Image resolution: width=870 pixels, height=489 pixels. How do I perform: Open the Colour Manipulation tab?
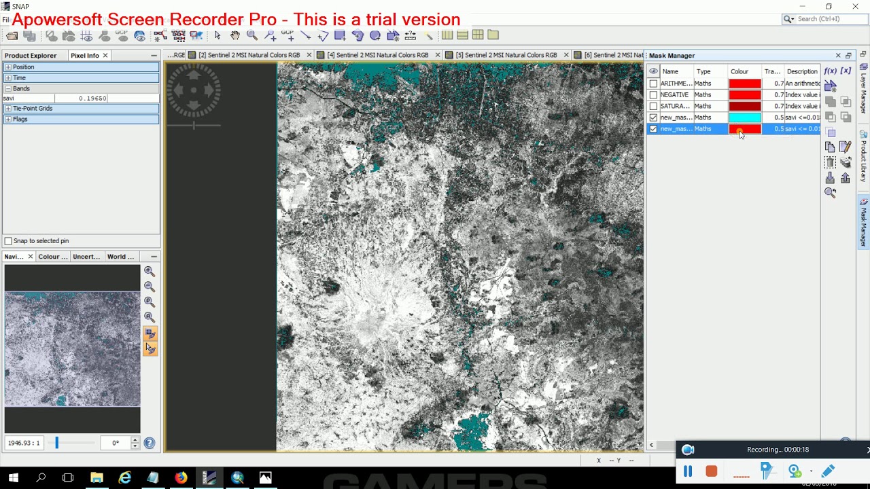coord(52,257)
